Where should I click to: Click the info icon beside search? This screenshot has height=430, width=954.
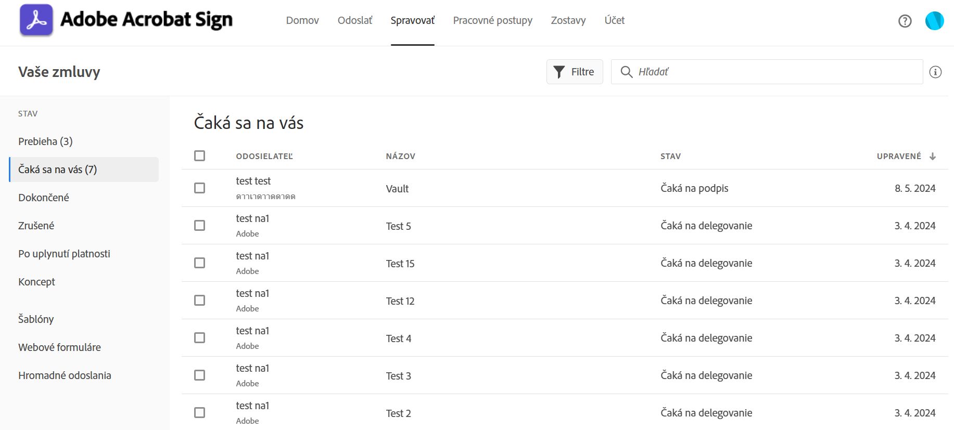point(935,72)
